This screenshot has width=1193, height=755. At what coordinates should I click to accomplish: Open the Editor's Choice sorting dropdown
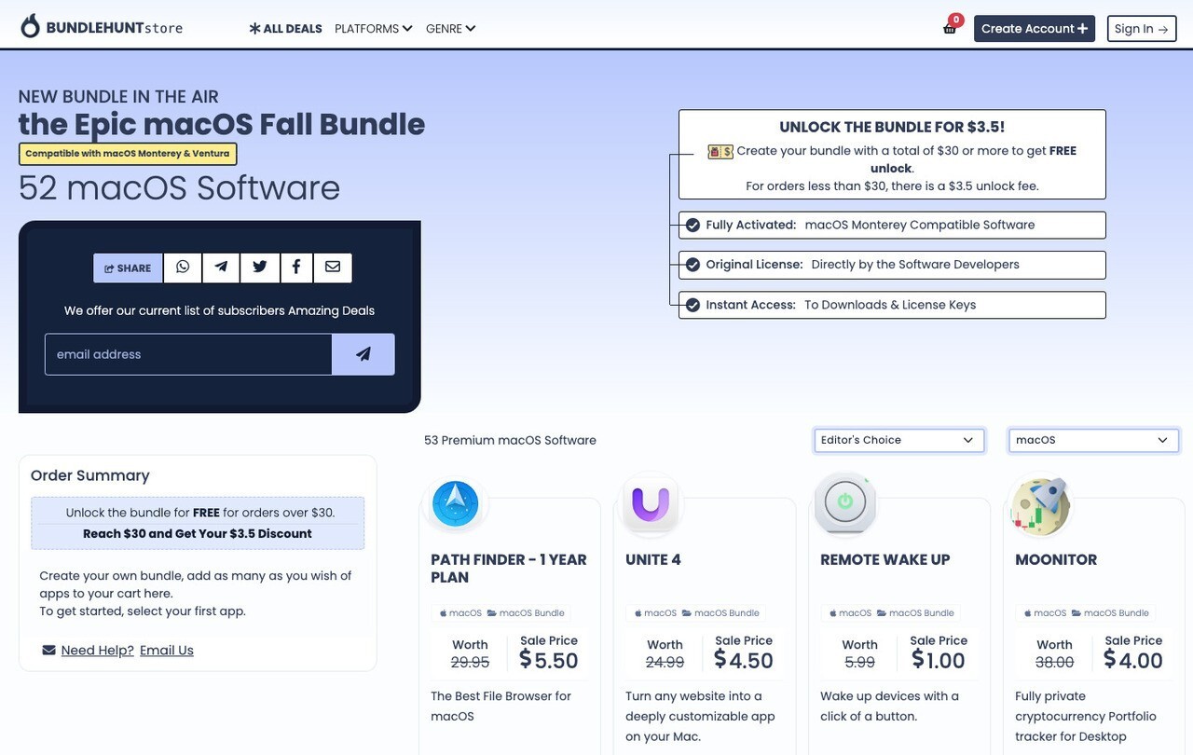(x=899, y=438)
